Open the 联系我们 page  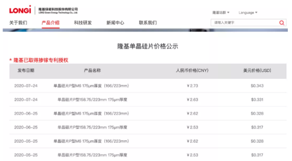tap(147, 23)
